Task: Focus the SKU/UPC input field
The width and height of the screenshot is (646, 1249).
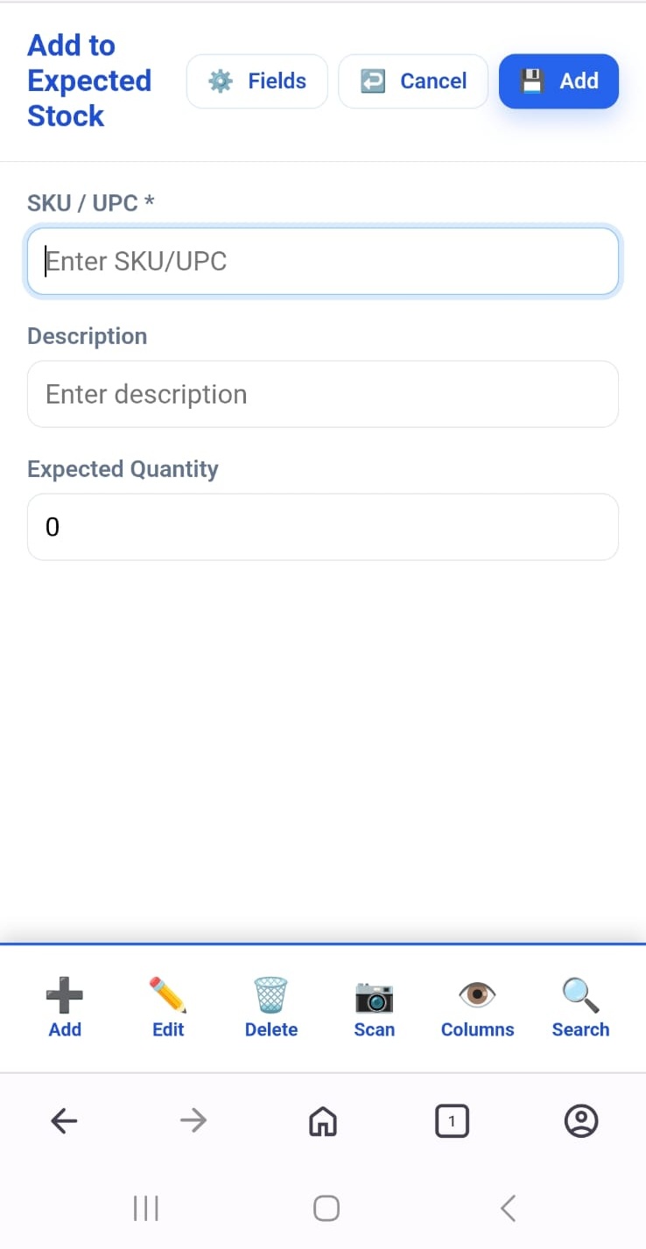Action: click(x=323, y=262)
